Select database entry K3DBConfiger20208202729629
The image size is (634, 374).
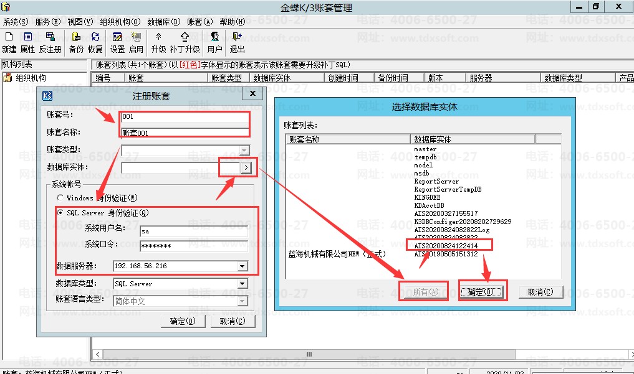[x=463, y=222]
